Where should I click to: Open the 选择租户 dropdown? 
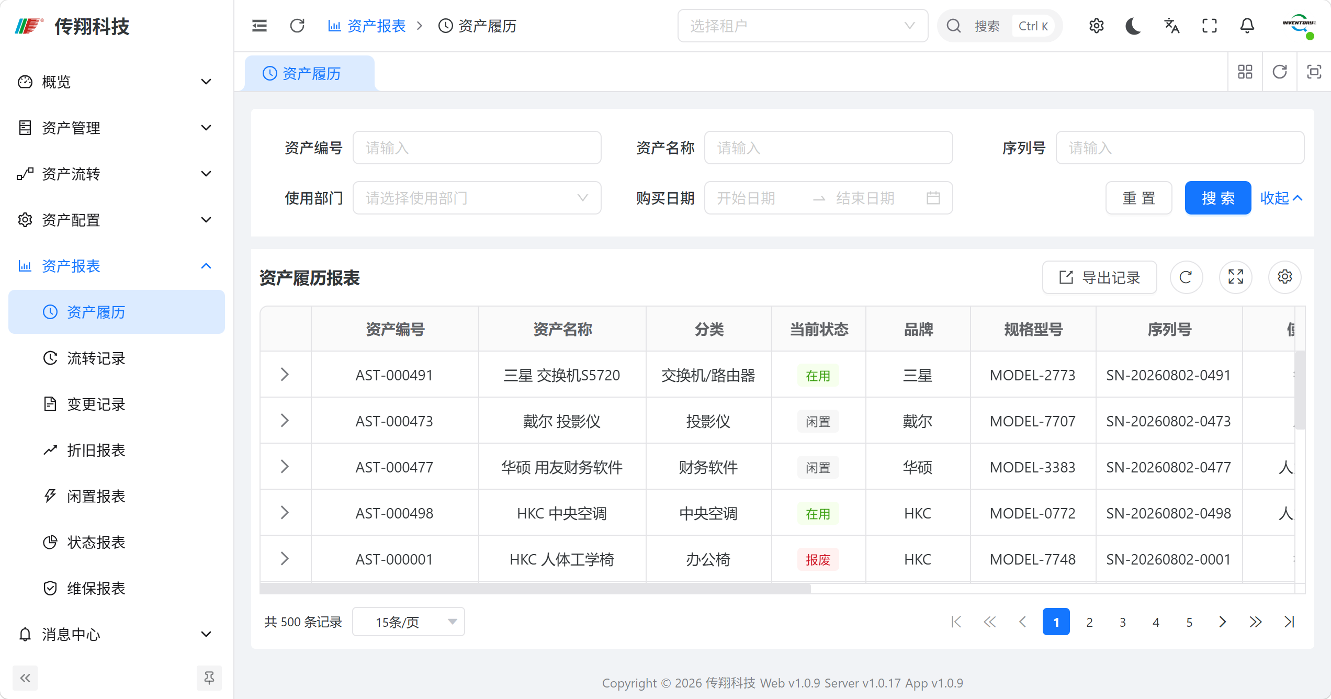click(x=803, y=26)
